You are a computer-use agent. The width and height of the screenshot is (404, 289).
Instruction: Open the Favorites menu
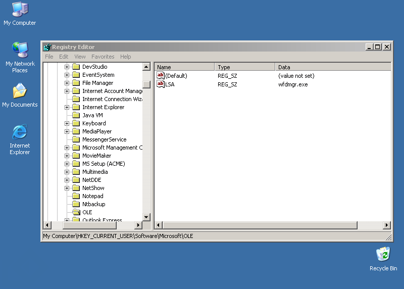pyautogui.click(x=103, y=57)
